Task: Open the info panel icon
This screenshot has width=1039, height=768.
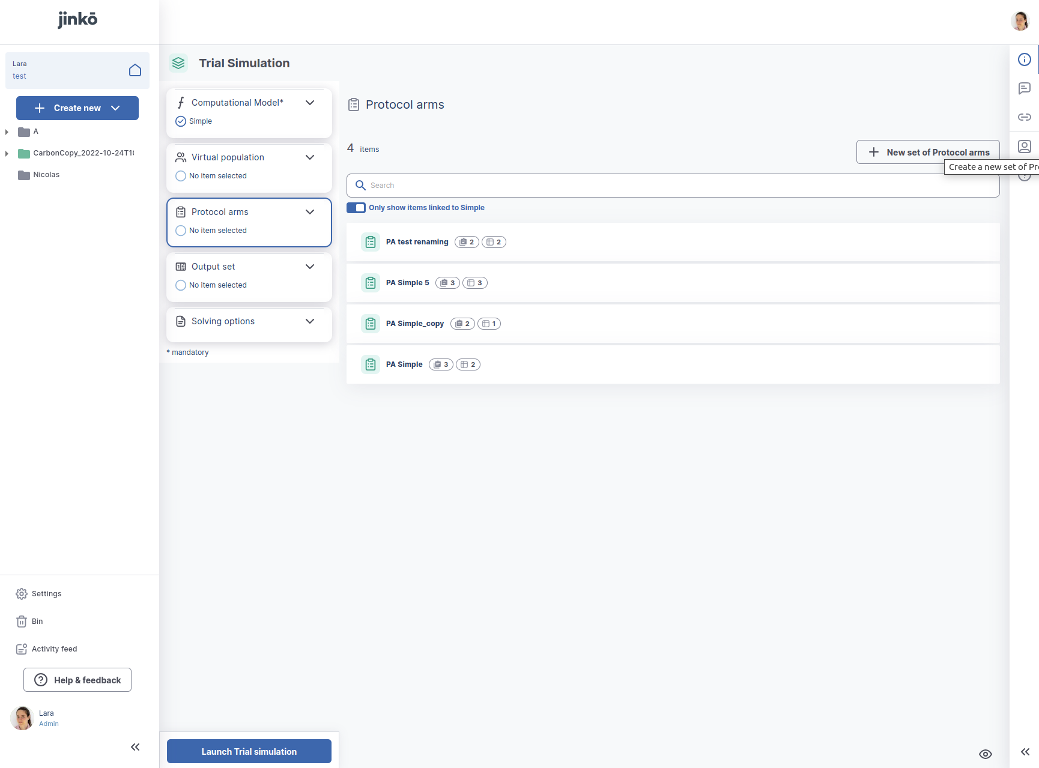Action: pos(1025,59)
